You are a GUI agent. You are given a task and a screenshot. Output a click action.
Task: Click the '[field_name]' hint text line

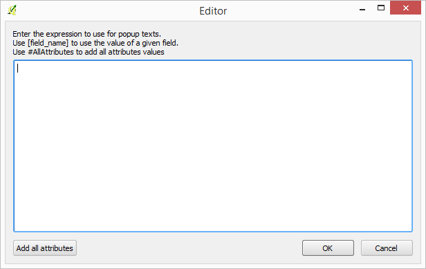coord(95,43)
